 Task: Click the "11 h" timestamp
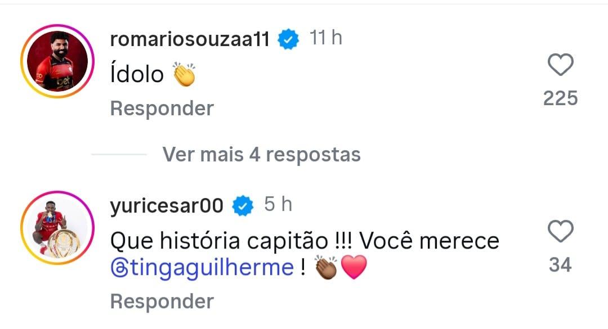click(326, 39)
